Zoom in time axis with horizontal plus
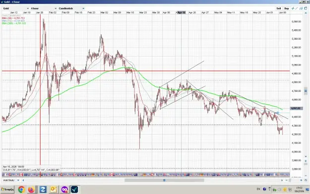This screenshot has height=194, width=310. pyautogui.click(x=301, y=180)
